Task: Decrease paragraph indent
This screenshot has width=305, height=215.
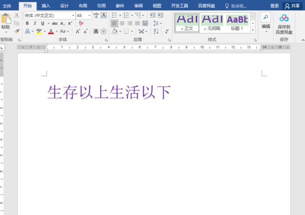Action: click(x=152, y=15)
